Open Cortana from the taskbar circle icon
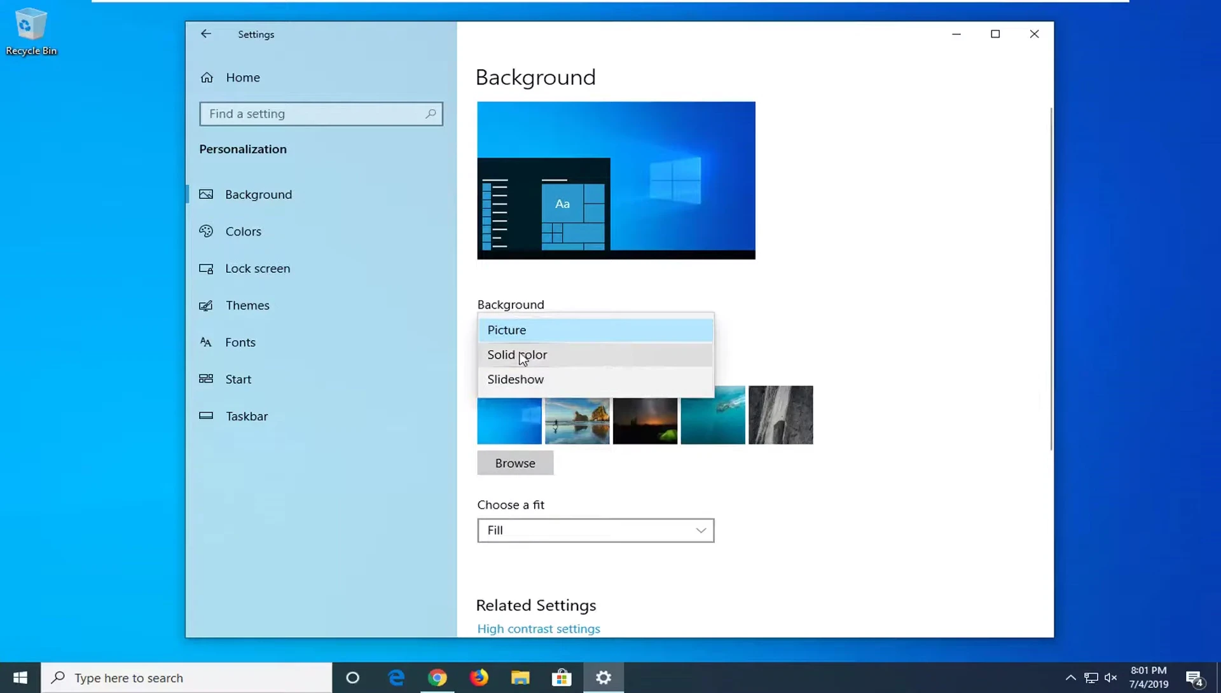Screen dimensions: 1221x693 click(x=352, y=678)
